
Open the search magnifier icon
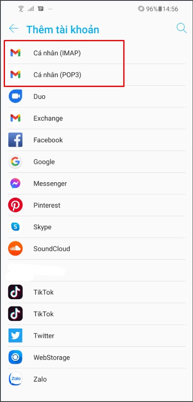[181, 28]
